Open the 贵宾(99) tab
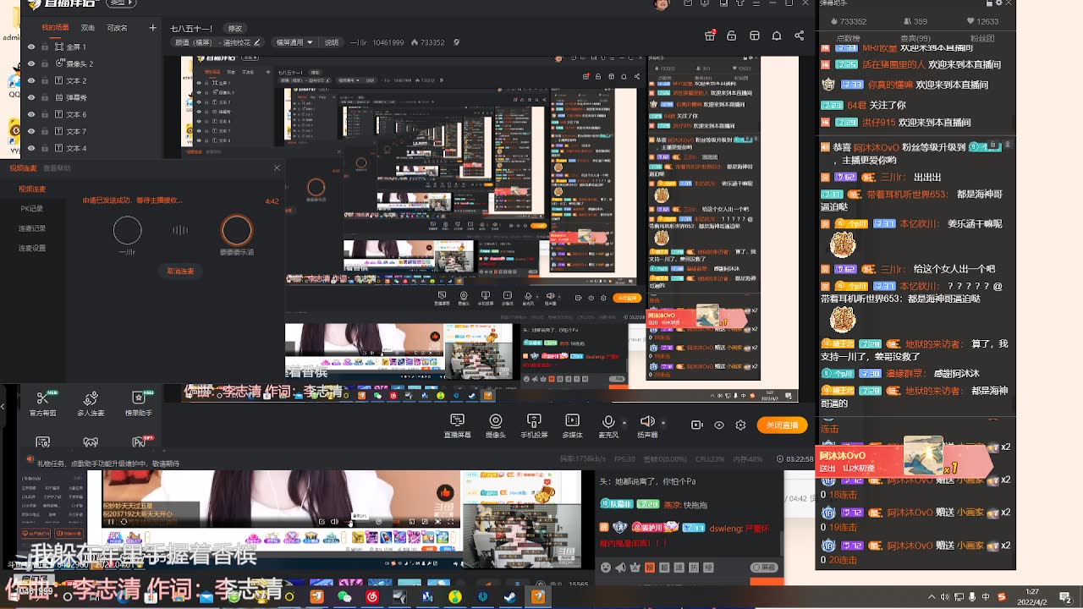Viewport: 1083px width, 609px height. pos(915,38)
